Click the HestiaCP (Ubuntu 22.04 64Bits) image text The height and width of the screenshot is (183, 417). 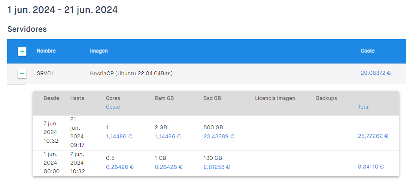132,74
